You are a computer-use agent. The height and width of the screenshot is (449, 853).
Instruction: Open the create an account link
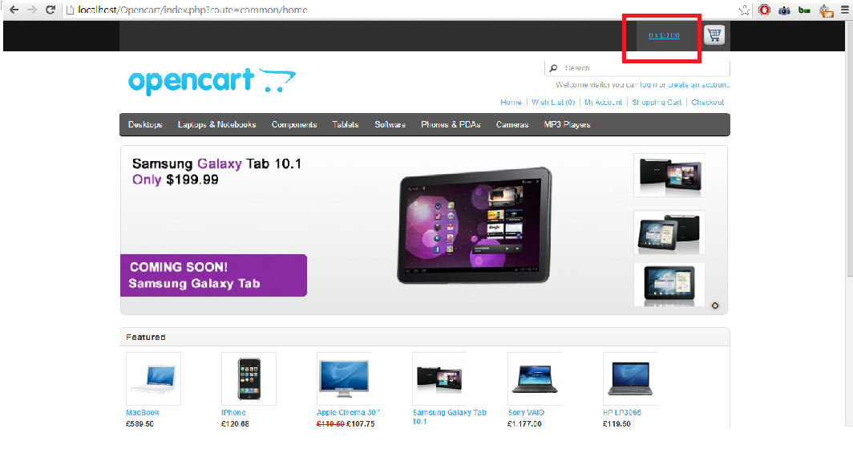(698, 85)
